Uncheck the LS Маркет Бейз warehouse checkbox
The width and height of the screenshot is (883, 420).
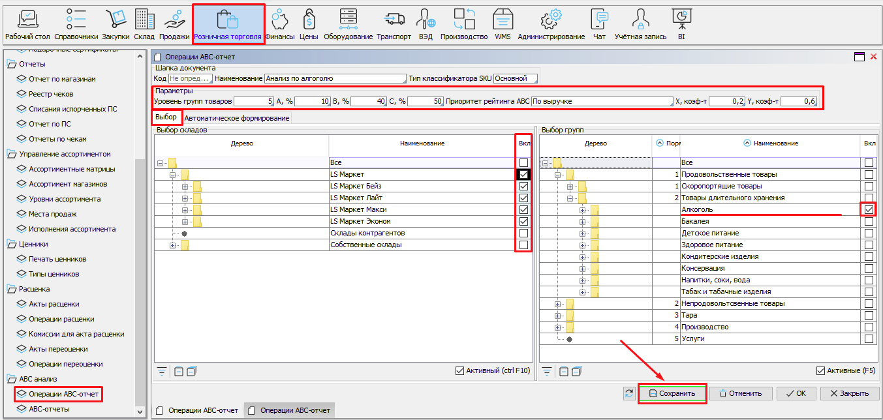pos(523,187)
